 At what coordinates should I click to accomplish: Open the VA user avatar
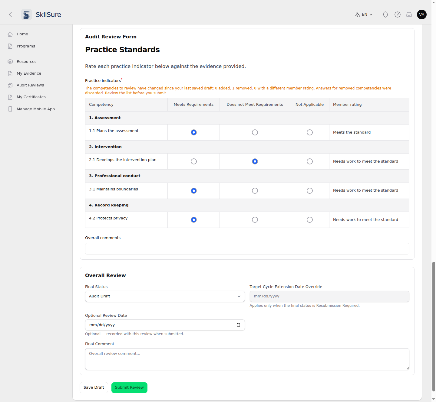[422, 15]
